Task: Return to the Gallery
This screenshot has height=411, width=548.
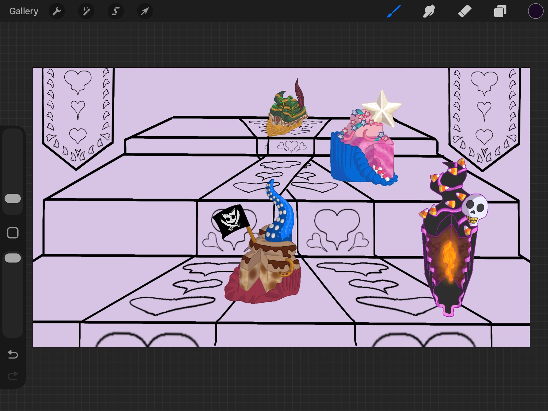Action: (24, 11)
